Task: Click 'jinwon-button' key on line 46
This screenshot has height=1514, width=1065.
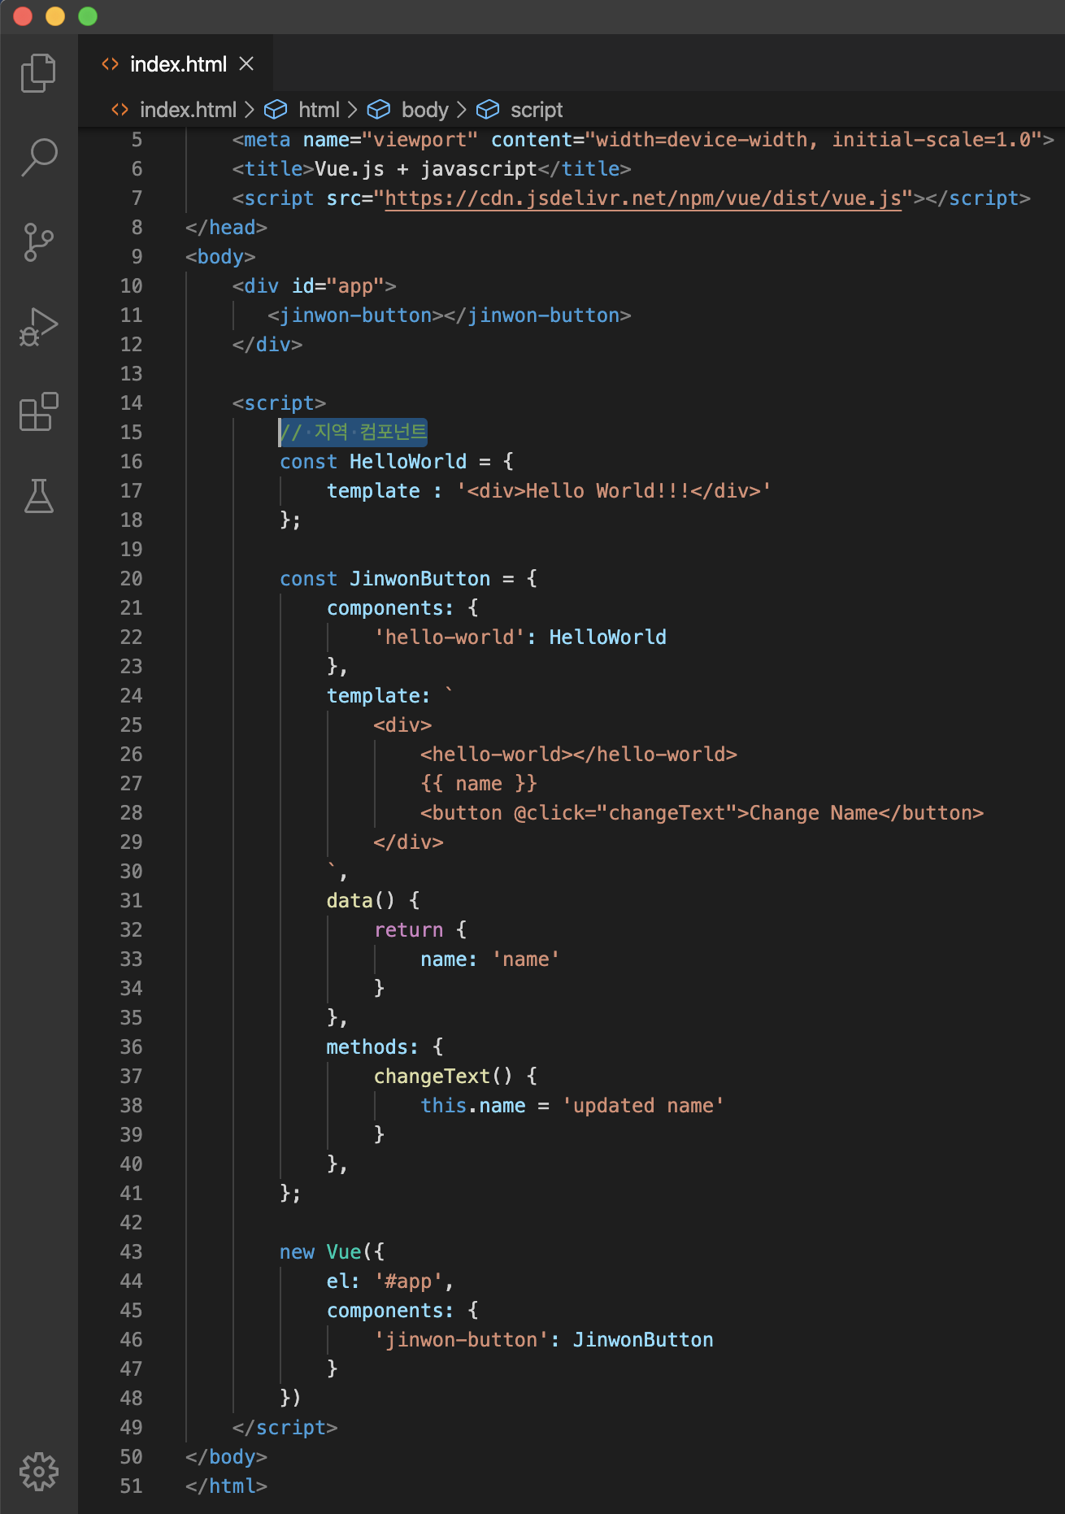Action: [x=461, y=1340]
